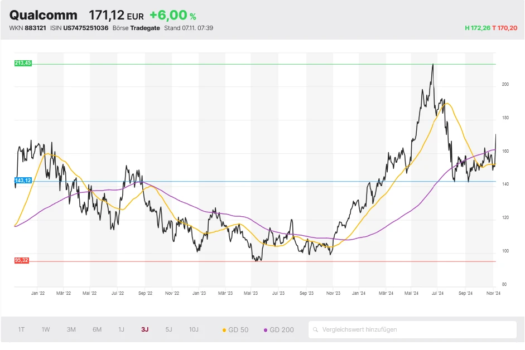525x350 pixels.
Task: Select the 3M time period
Action: pyautogui.click(x=71, y=329)
